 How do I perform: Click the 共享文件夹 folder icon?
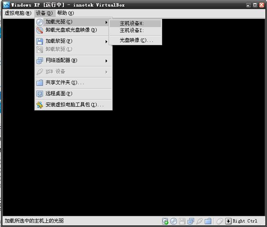(x=40, y=83)
